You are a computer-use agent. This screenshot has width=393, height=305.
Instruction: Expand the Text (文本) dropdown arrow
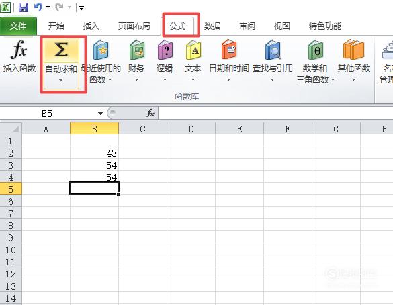(193, 80)
